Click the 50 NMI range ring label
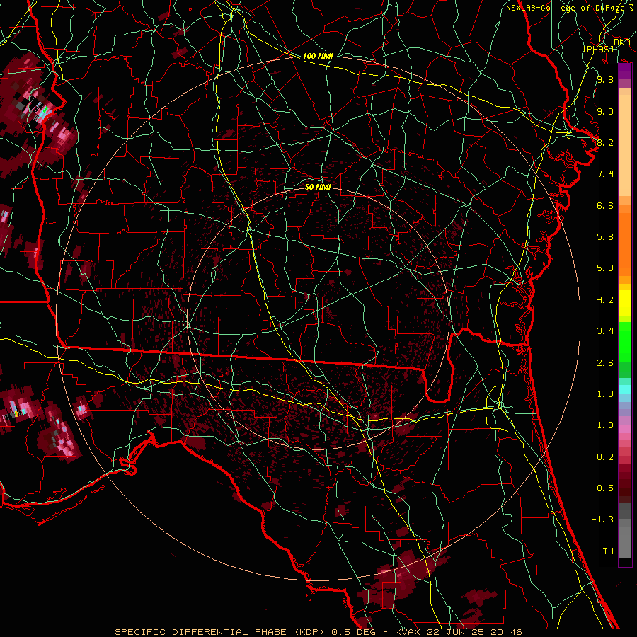637x637 pixels. pyautogui.click(x=318, y=187)
